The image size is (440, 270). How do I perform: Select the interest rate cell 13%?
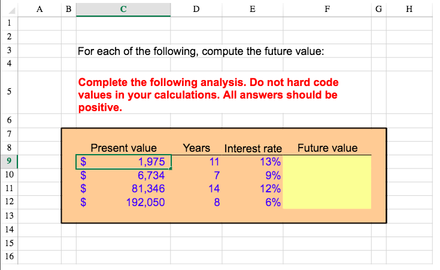(x=253, y=162)
